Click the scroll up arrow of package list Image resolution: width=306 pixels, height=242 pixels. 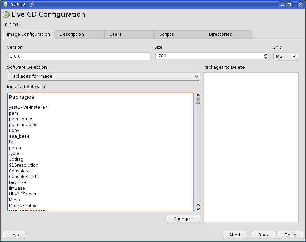198,96
